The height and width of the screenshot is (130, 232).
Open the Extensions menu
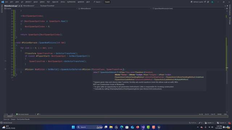pos(71,2)
